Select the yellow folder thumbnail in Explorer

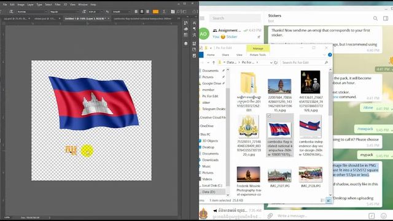tap(248, 82)
